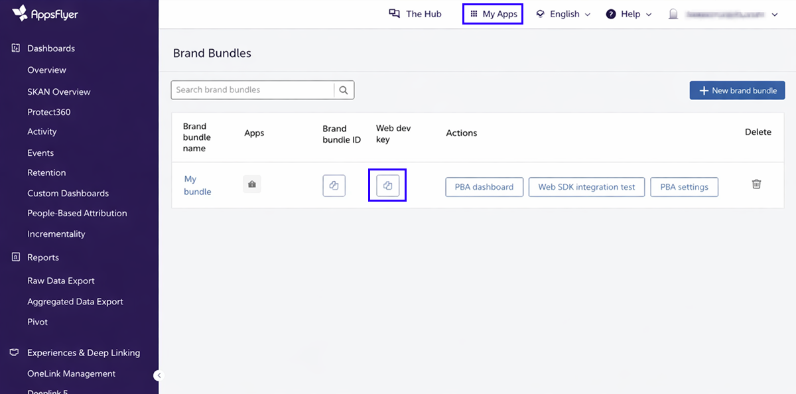Click the search magnifier icon
Screen dimensions: 796x394
344,90
